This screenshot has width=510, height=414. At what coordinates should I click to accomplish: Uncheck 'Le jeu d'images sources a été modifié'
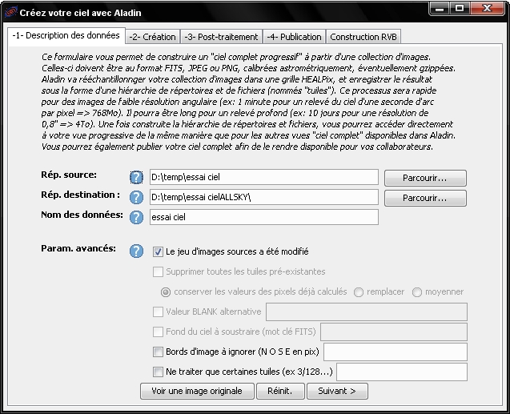click(x=158, y=251)
